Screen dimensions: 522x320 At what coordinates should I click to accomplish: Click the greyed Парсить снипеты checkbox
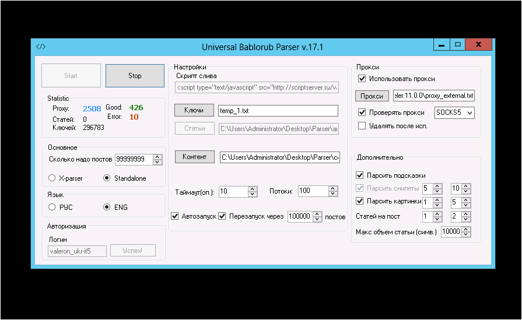click(359, 188)
